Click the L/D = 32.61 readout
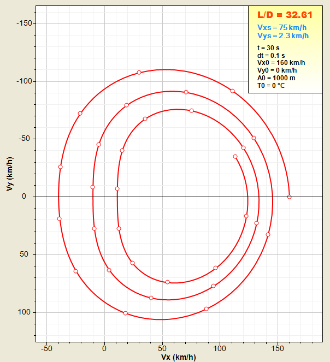Image resolution: width=330 pixels, height=362 pixels. point(285,15)
